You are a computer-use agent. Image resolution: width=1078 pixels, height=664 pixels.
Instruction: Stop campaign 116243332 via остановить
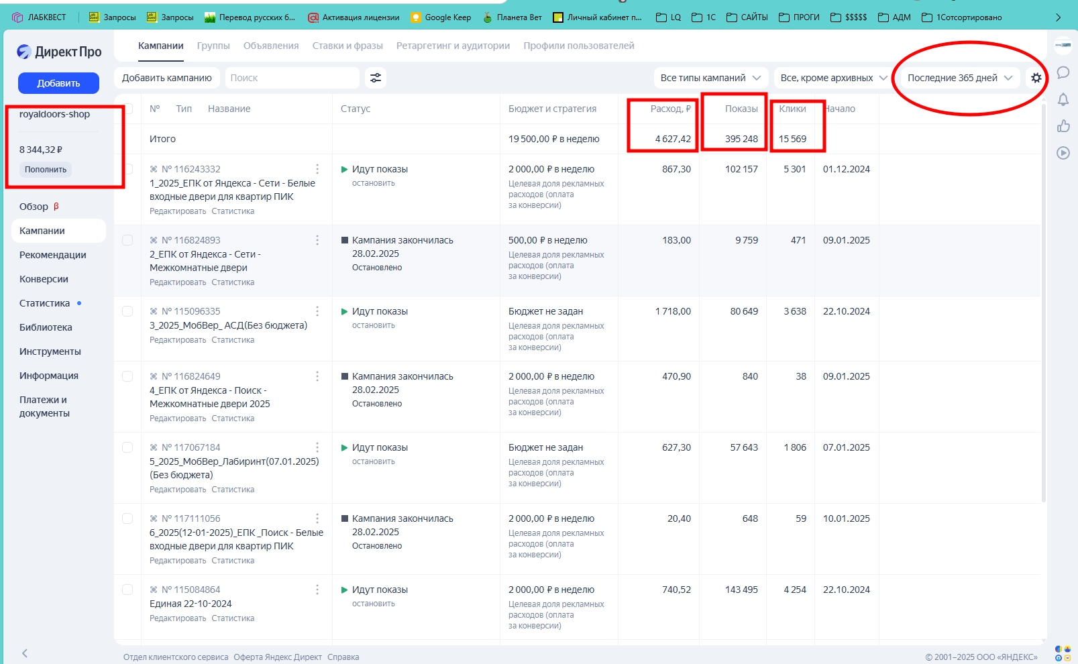click(x=374, y=183)
